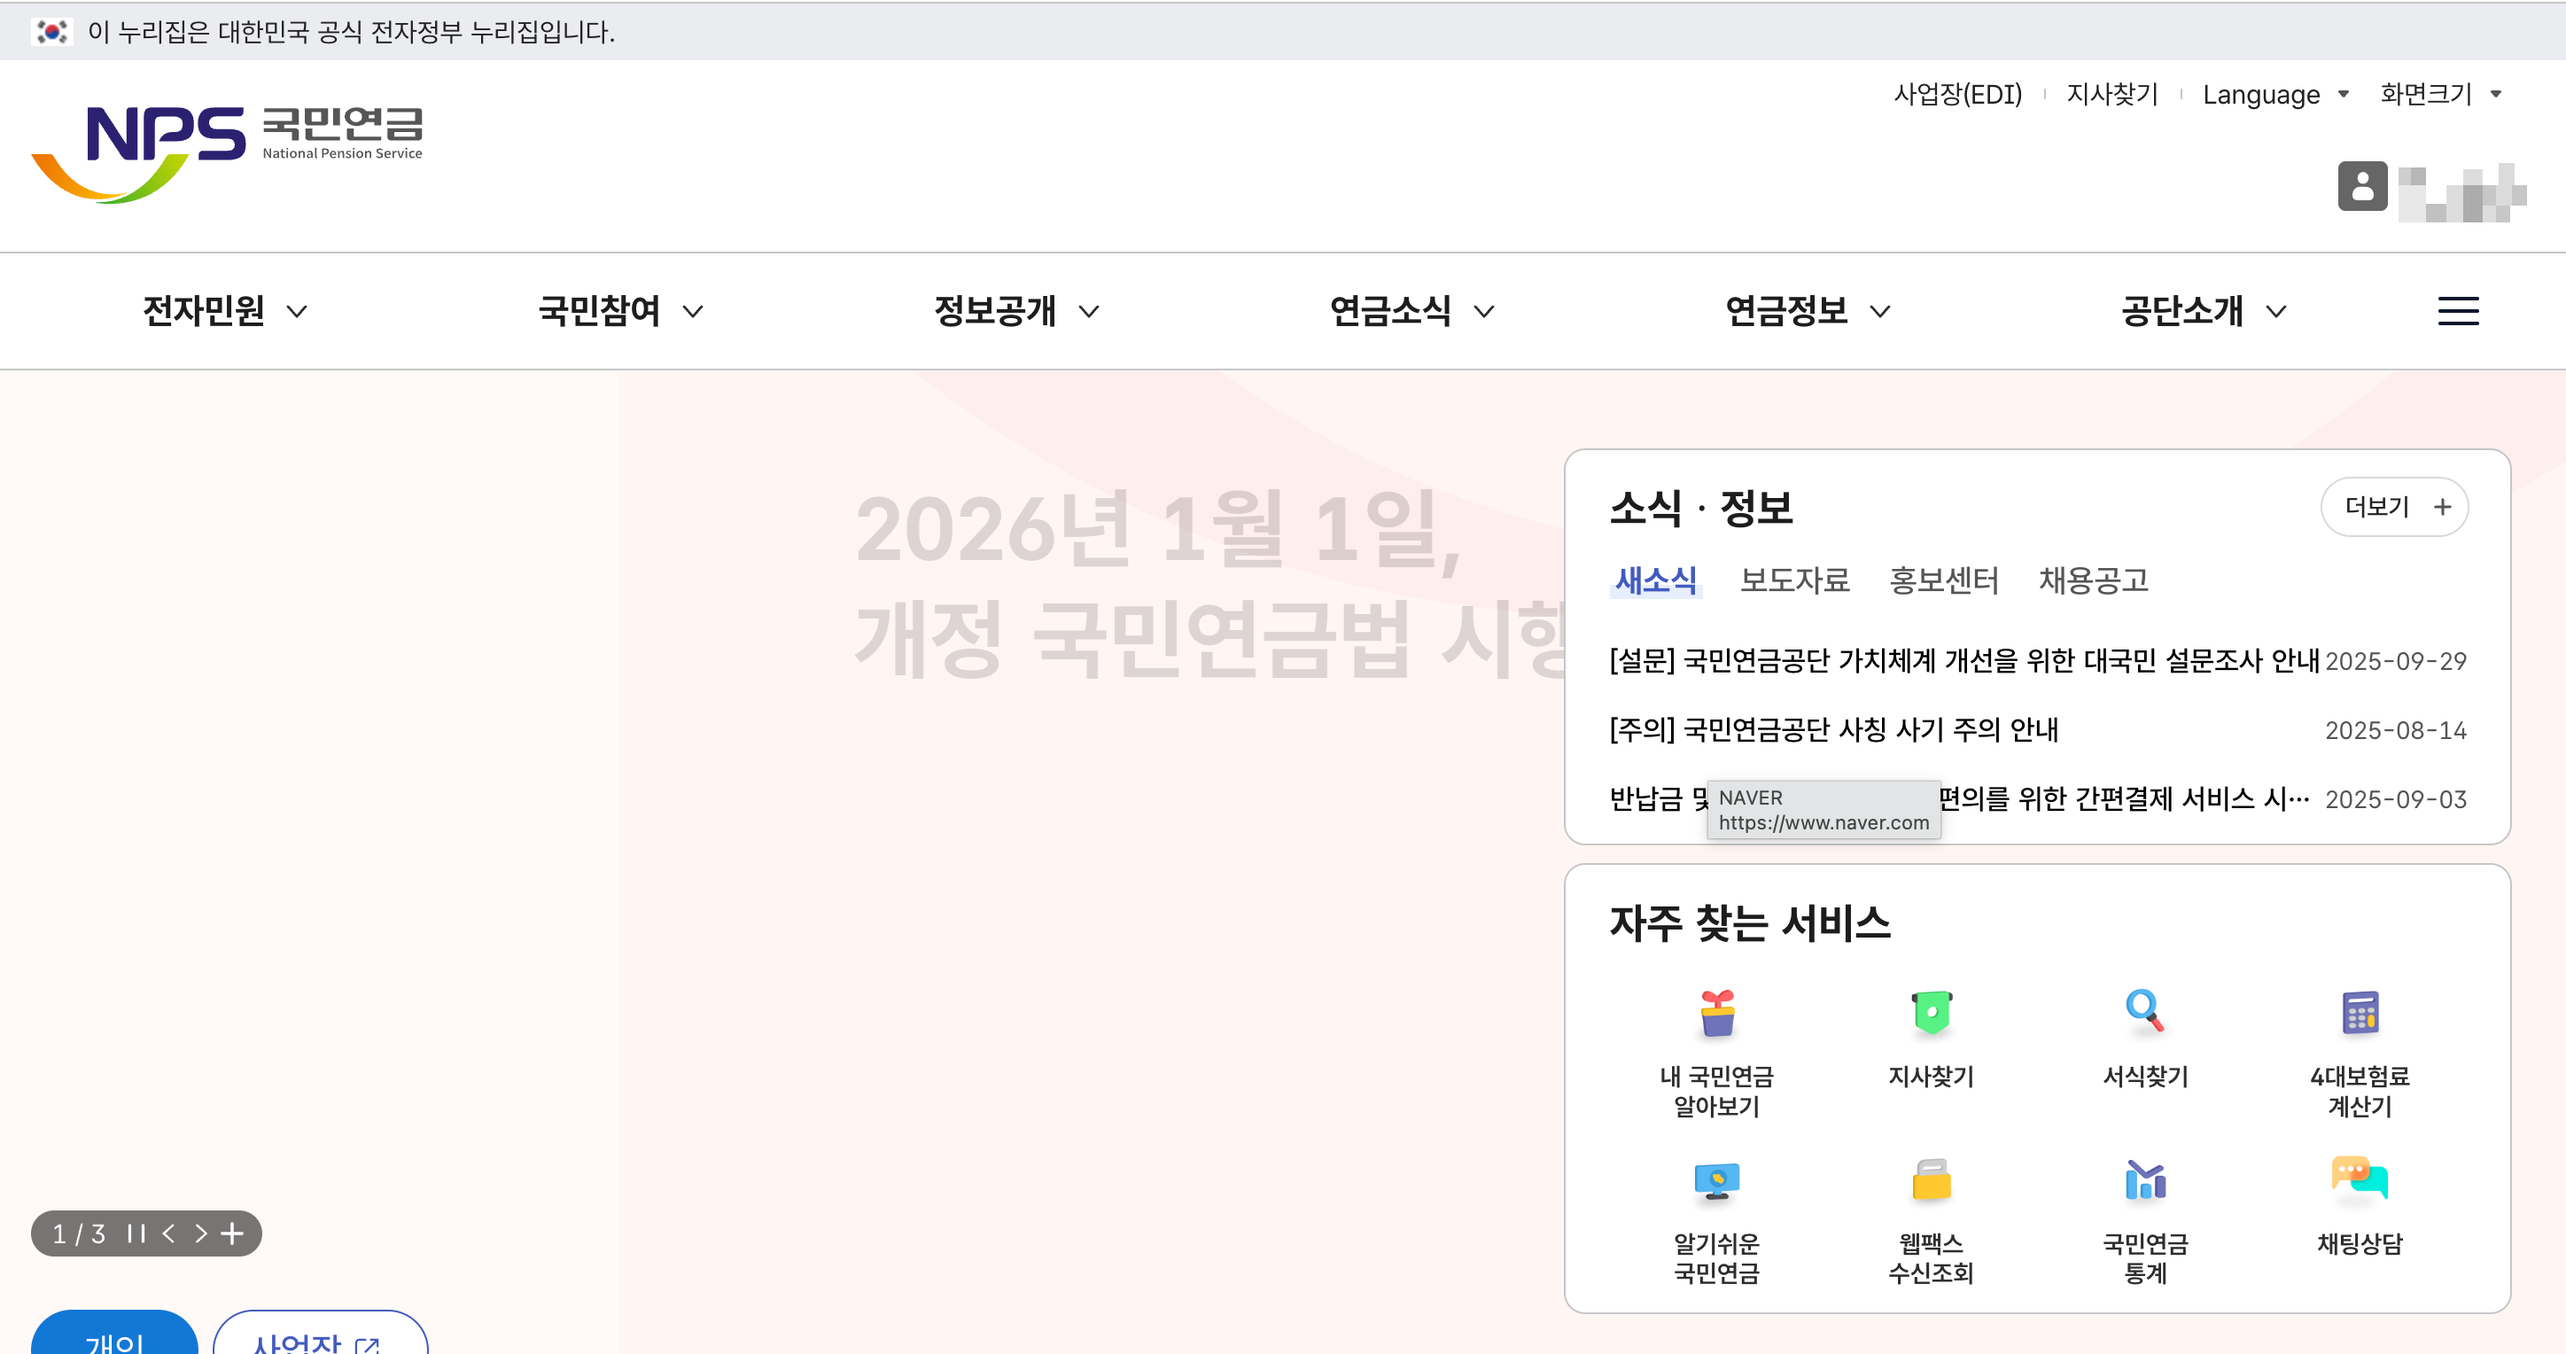Go to next banner slide
This screenshot has width=2566, height=1354.
[x=200, y=1233]
